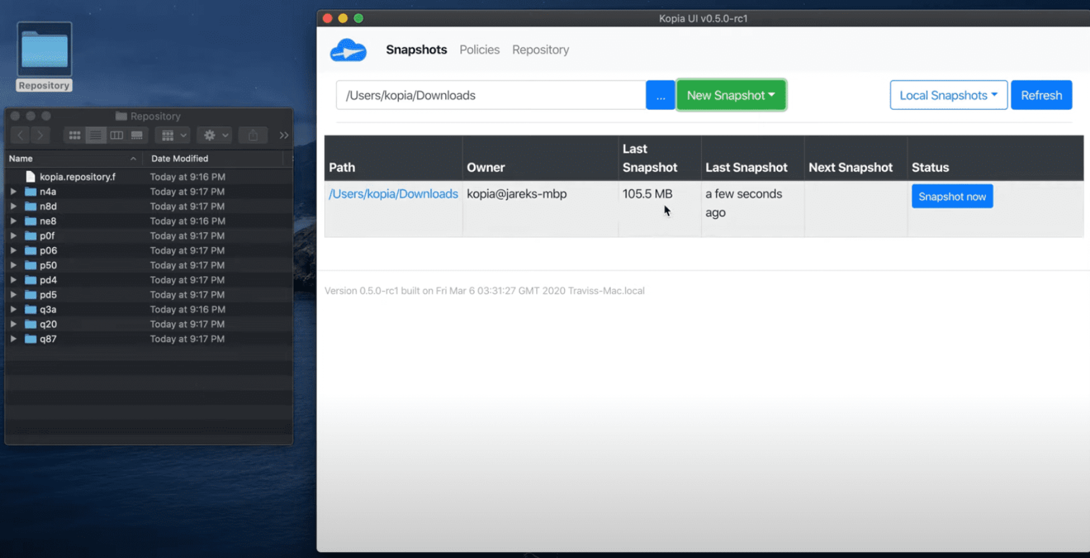The width and height of the screenshot is (1090, 558).
Task: Expand the p0f folder
Action: 13,236
